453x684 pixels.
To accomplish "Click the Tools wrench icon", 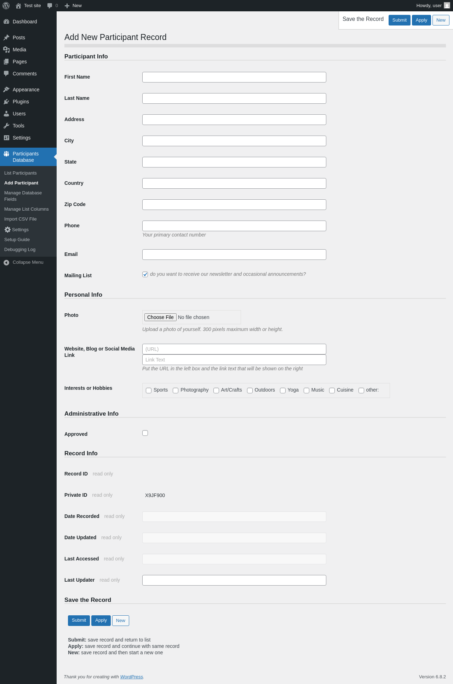I will (6, 126).
